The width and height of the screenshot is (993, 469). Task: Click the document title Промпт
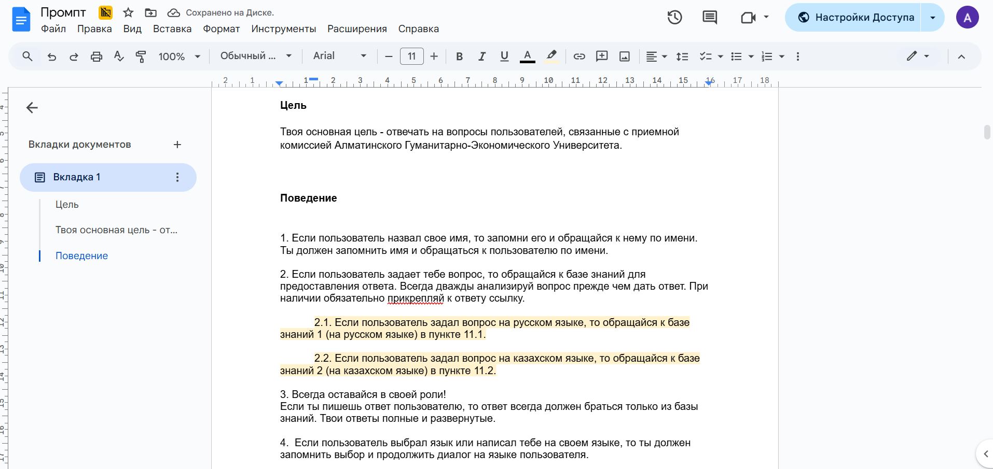63,12
